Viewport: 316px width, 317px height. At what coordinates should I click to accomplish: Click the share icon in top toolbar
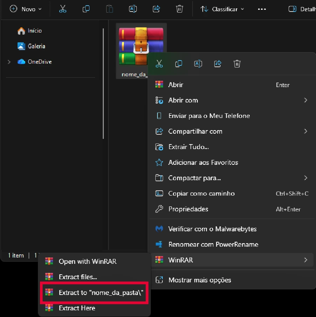(x=156, y=9)
